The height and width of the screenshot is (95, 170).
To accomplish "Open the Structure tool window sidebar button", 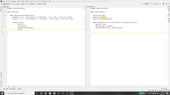I will 1,75.
